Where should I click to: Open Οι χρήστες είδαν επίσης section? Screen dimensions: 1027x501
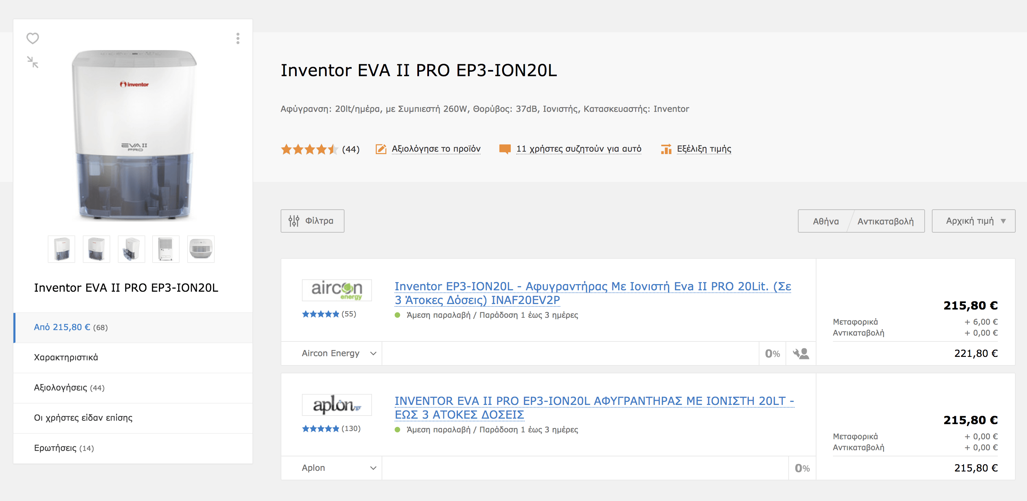click(133, 418)
